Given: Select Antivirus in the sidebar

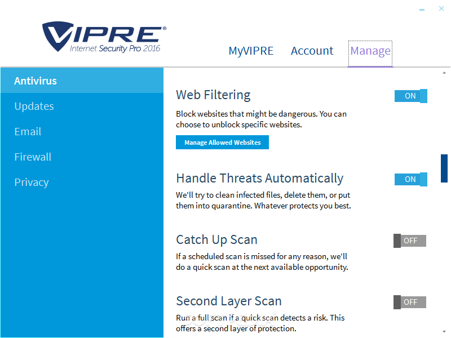Looking at the screenshot, I should (x=82, y=81).
